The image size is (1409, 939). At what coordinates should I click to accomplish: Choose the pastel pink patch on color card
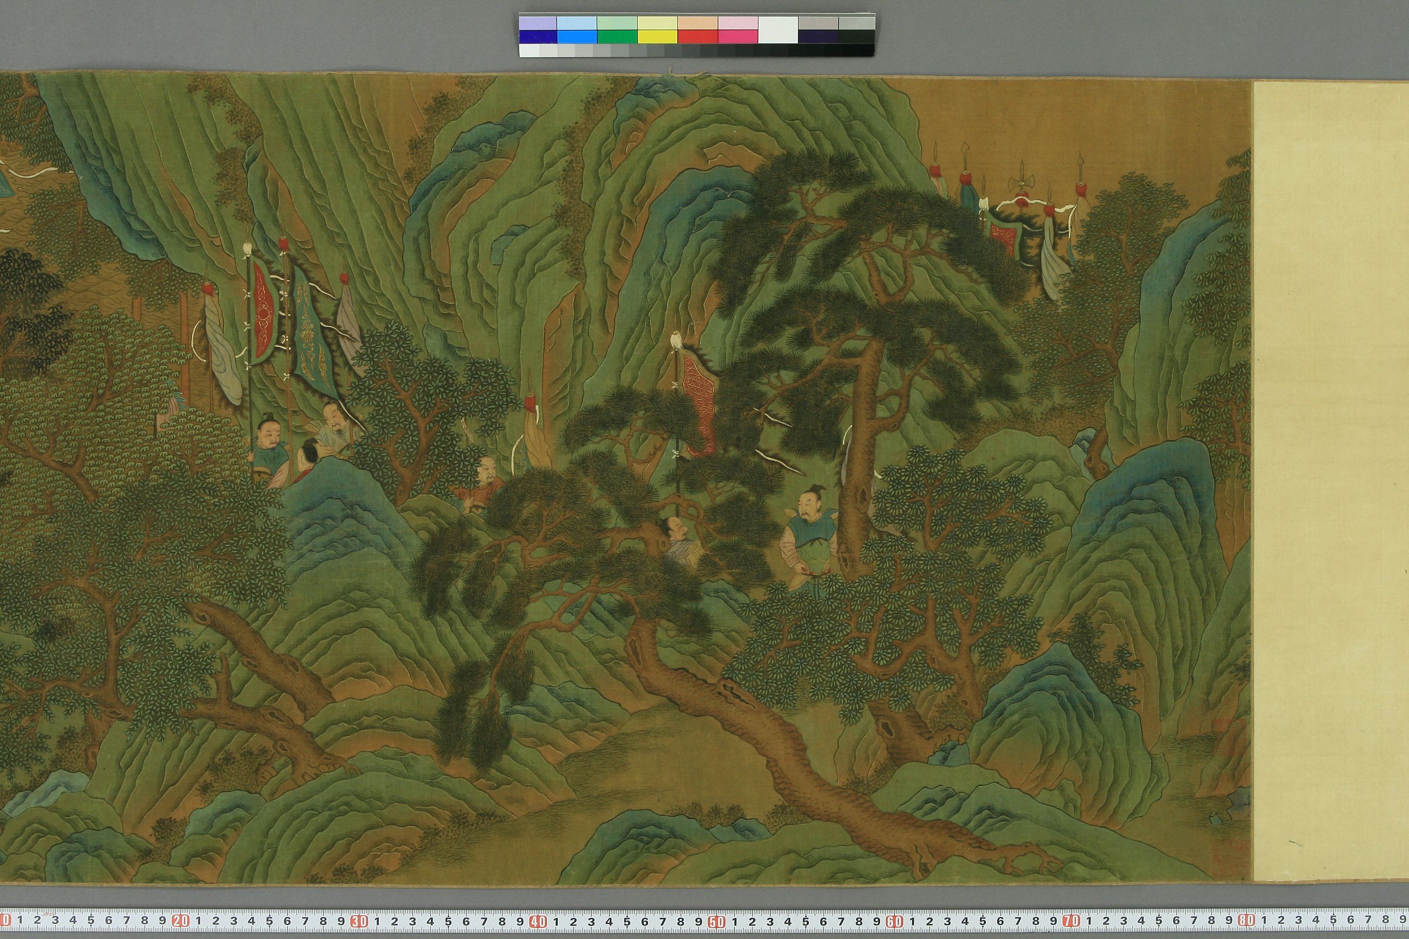coord(738,23)
